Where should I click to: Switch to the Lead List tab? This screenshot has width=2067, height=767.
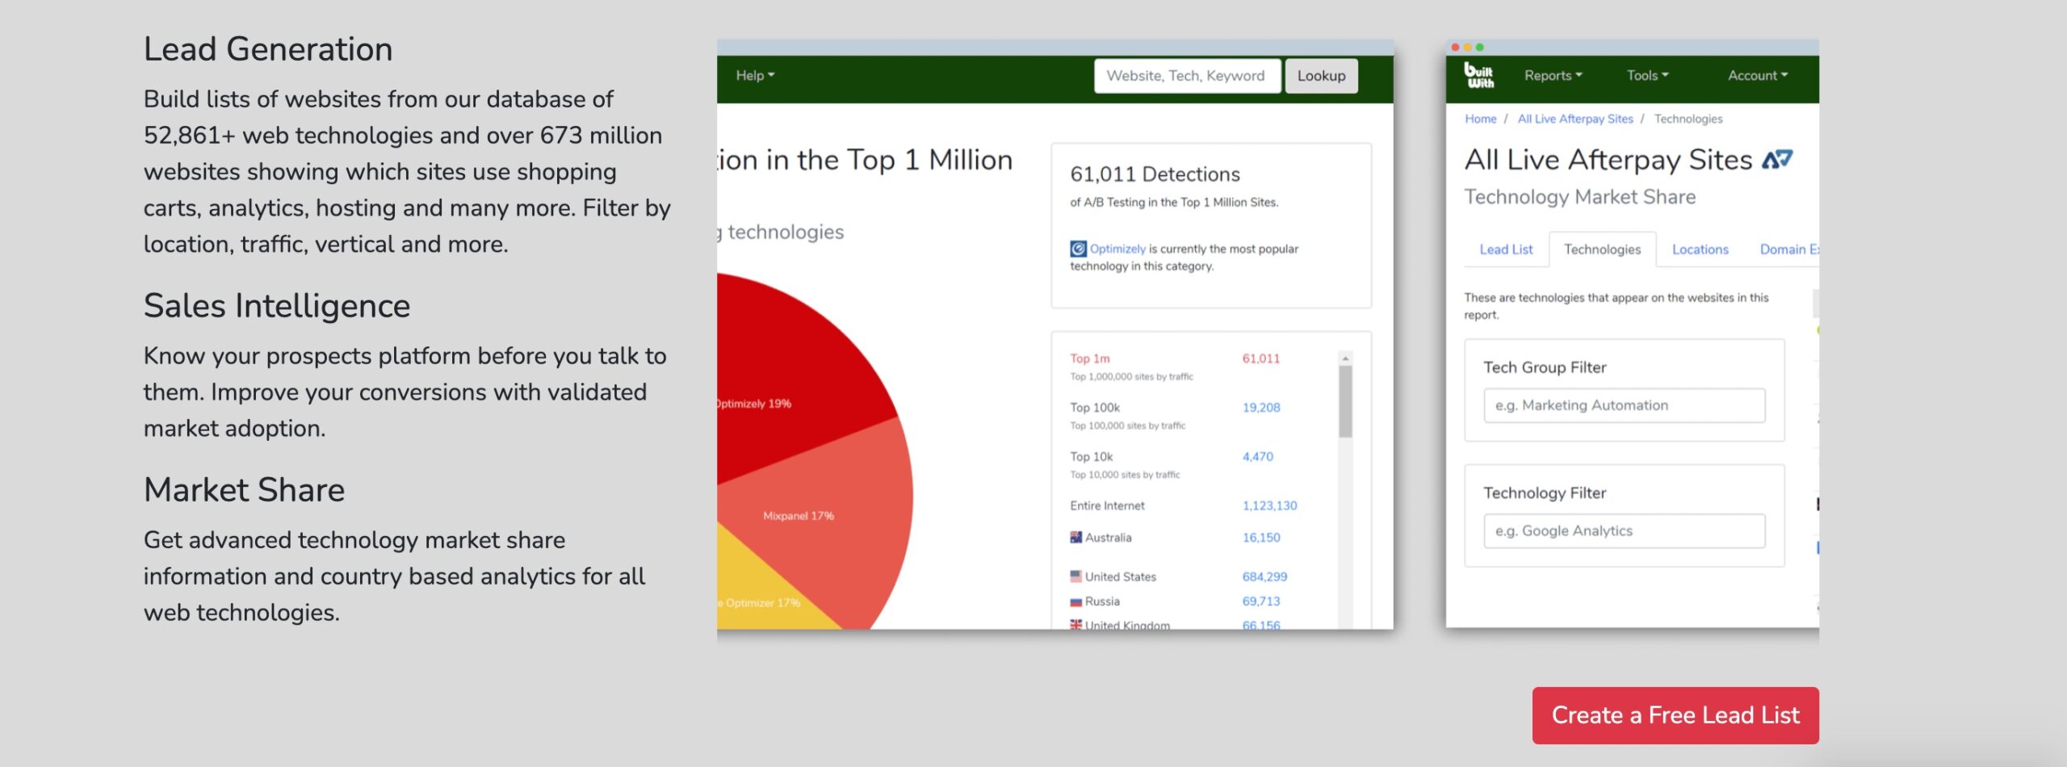(x=1506, y=249)
